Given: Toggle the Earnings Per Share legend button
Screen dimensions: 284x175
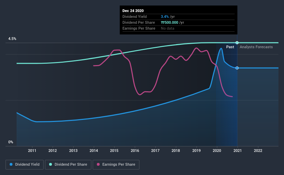Looking at the screenshot, I should [x=116, y=165].
